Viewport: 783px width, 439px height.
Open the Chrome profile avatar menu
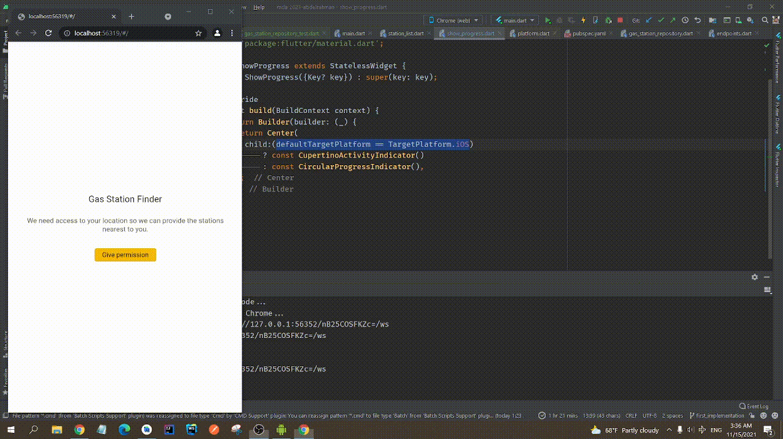coord(217,33)
